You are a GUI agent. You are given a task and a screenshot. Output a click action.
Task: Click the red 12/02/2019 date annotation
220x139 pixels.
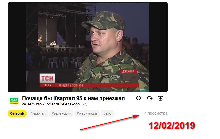(x=172, y=126)
